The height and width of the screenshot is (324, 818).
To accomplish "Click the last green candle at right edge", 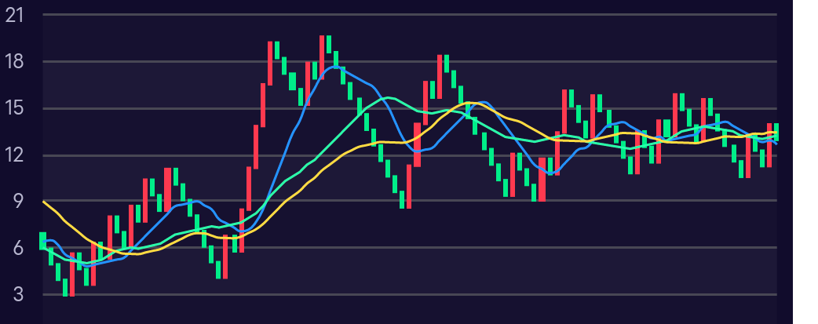I will point(776,132).
